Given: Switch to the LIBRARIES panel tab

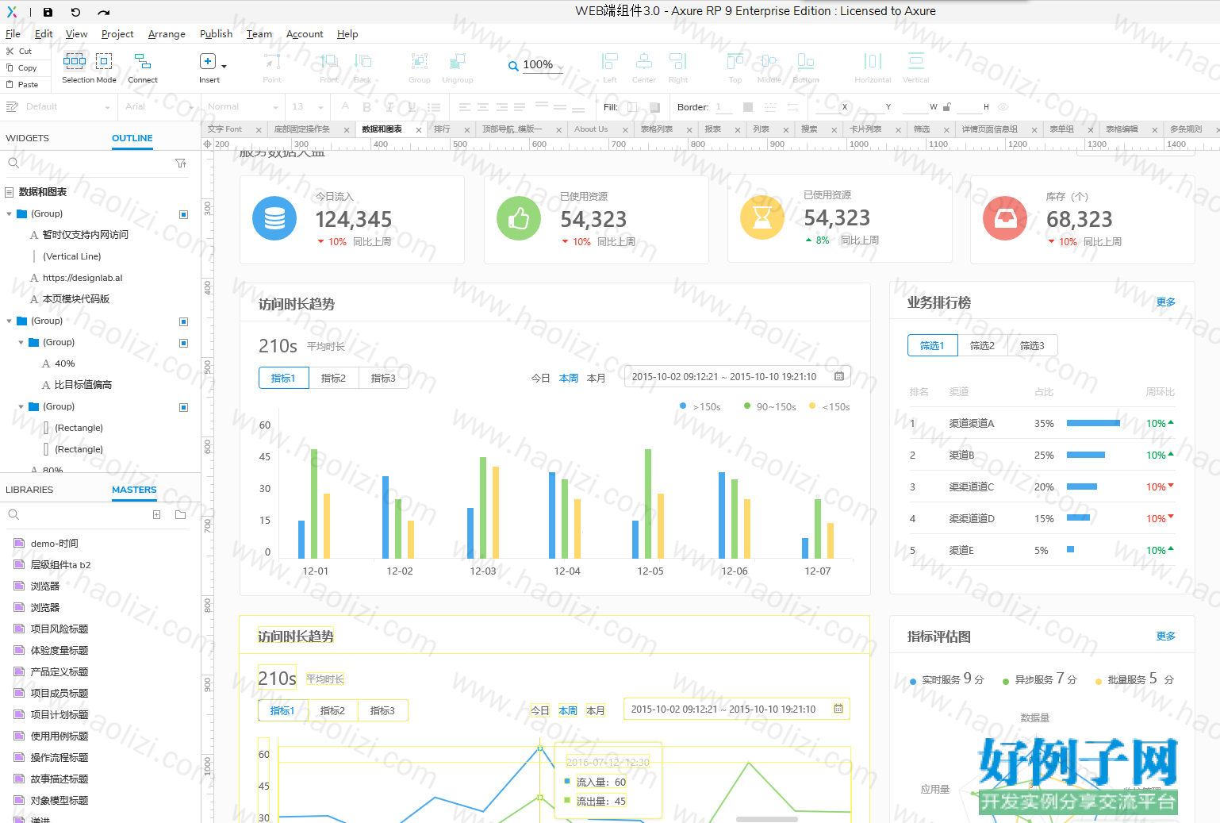Looking at the screenshot, I should click(x=29, y=490).
